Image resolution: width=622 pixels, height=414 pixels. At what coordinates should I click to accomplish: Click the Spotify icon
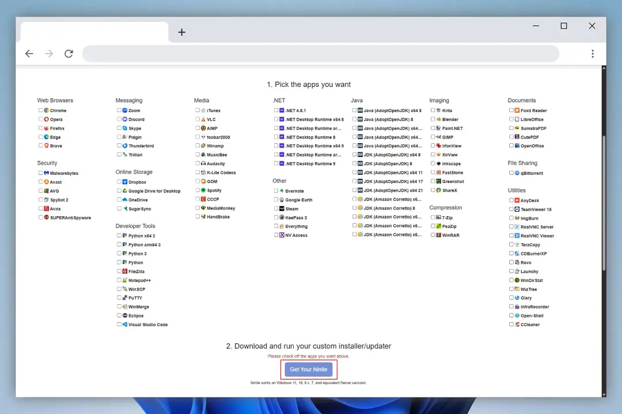coord(203,190)
